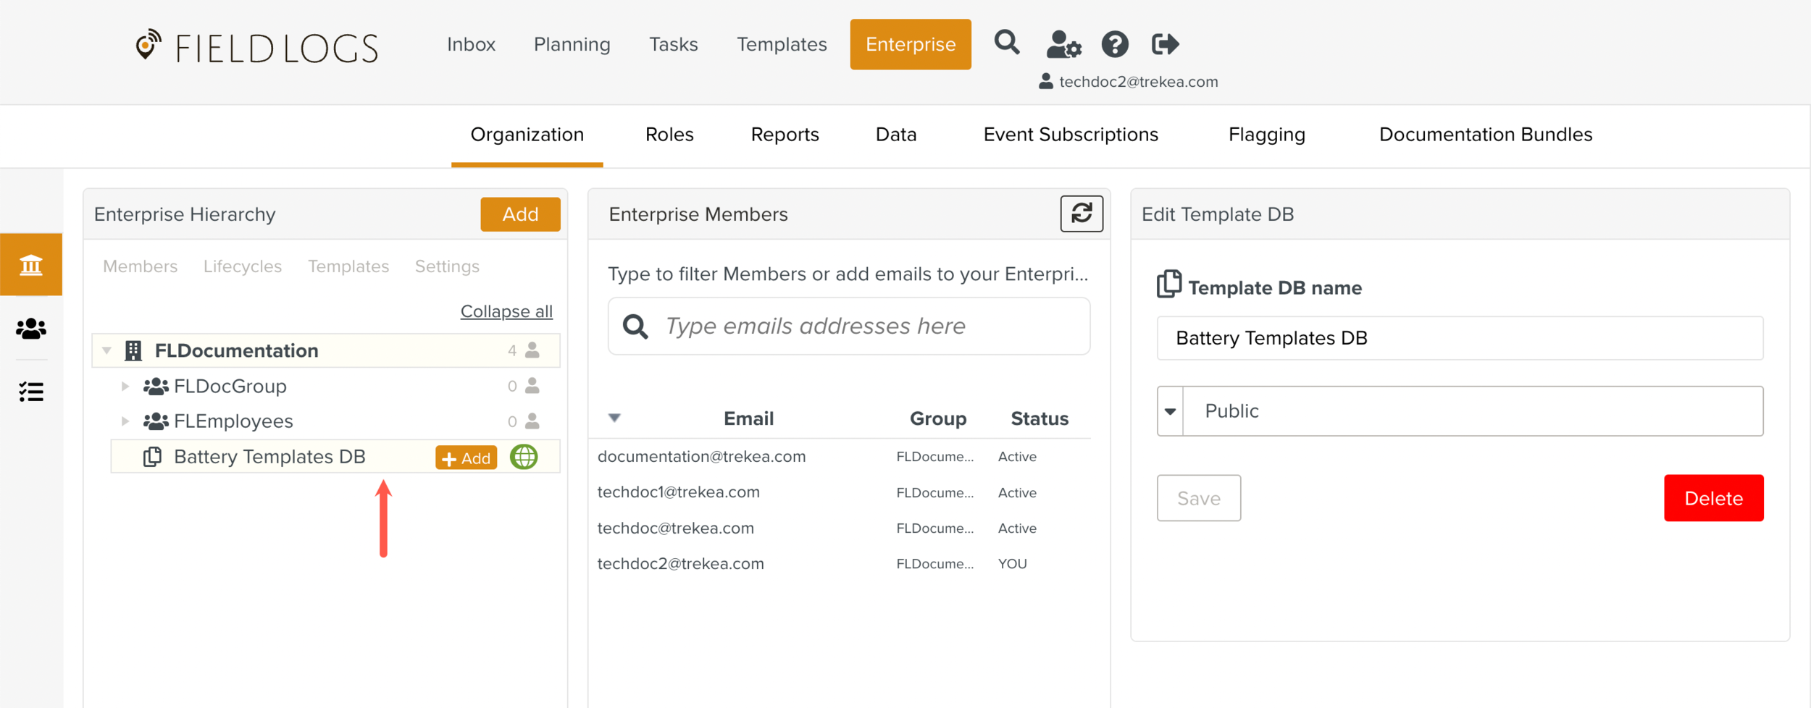Expand the FLEmployees group node
The height and width of the screenshot is (708, 1811).
coord(125,421)
